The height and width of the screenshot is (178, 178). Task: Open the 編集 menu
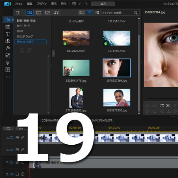coord(30,4)
